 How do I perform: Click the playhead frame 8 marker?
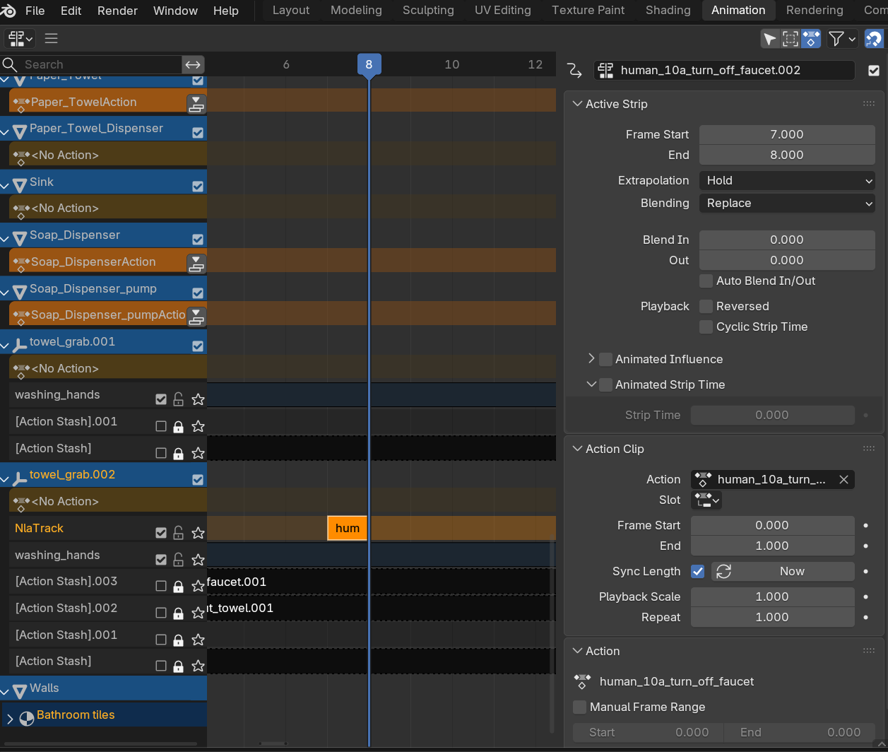[369, 64]
